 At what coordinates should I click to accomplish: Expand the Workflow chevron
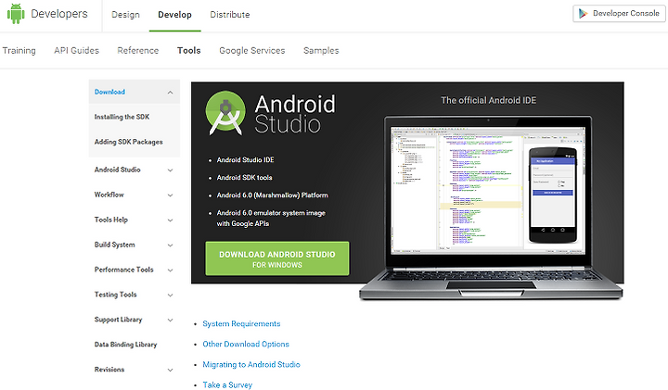tap(170, 195)
